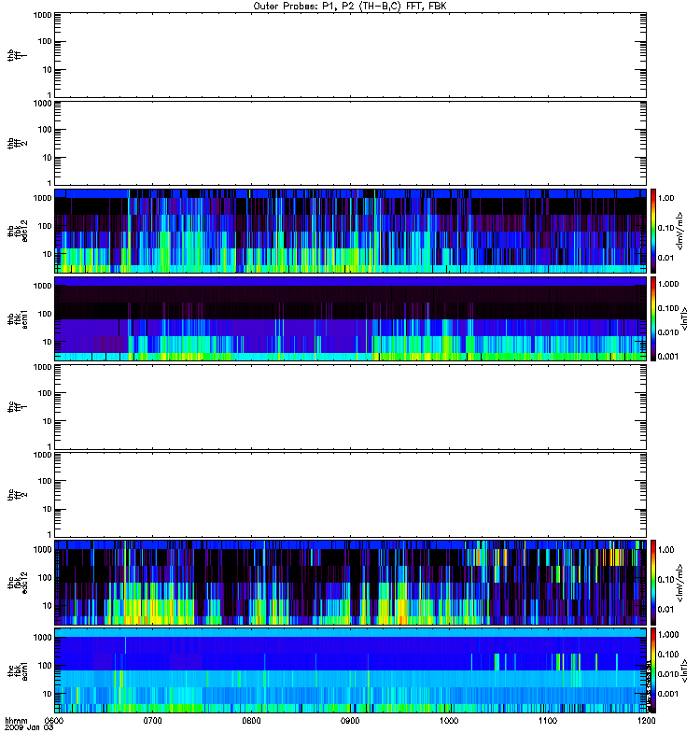Select the thb fbk edc12 spectrogram panel
Screen dimensions: 700x747
[x=350, y=231]
